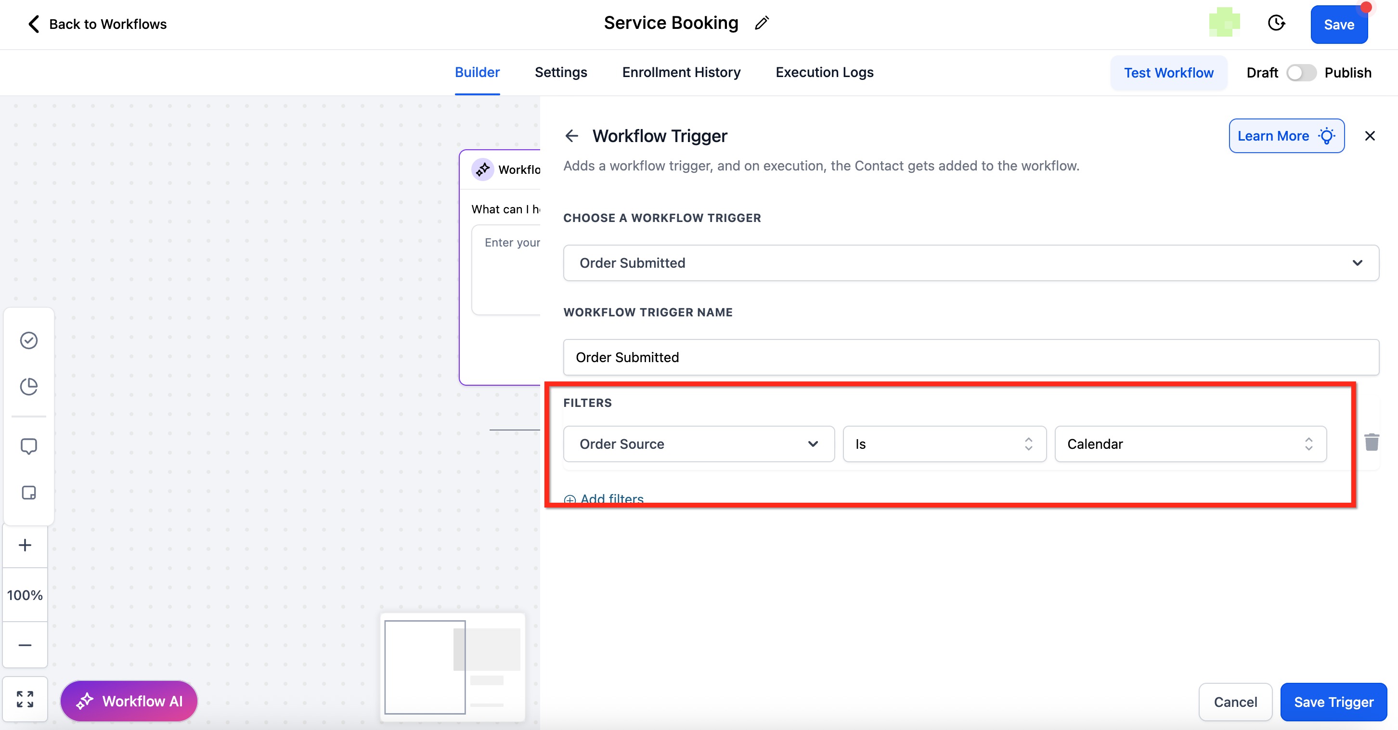Click the Test Workflow button
Screen dimensions: 1398x730
pos(1168,73)
